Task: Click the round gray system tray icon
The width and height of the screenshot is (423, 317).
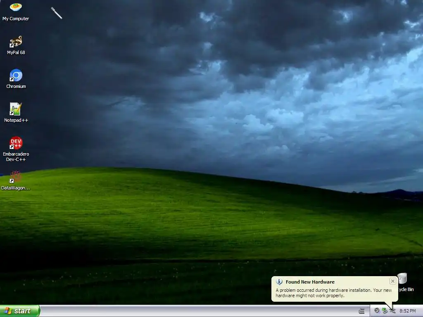Action: (377, 311)
